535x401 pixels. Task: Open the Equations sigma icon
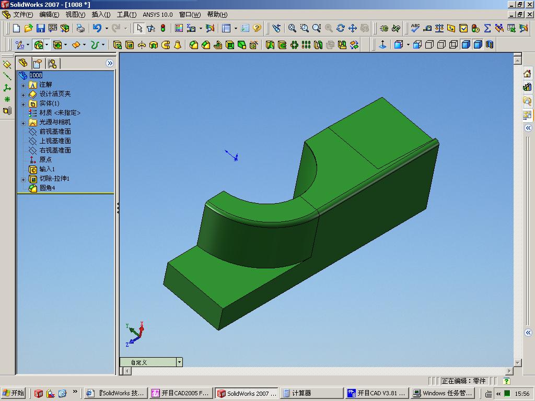coord(487,28)
